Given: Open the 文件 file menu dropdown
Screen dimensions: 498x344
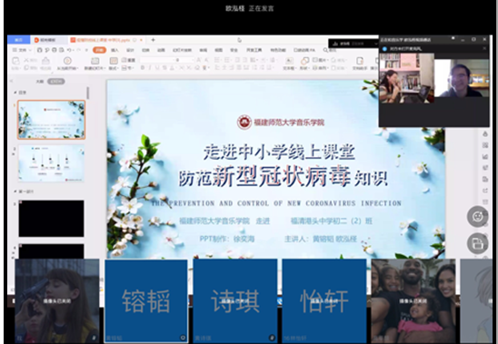Looking at the screenshot, I should click(x=22, y=50).
